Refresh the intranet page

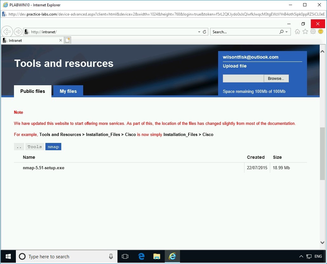pyautogui.click(x=204, y=32)
